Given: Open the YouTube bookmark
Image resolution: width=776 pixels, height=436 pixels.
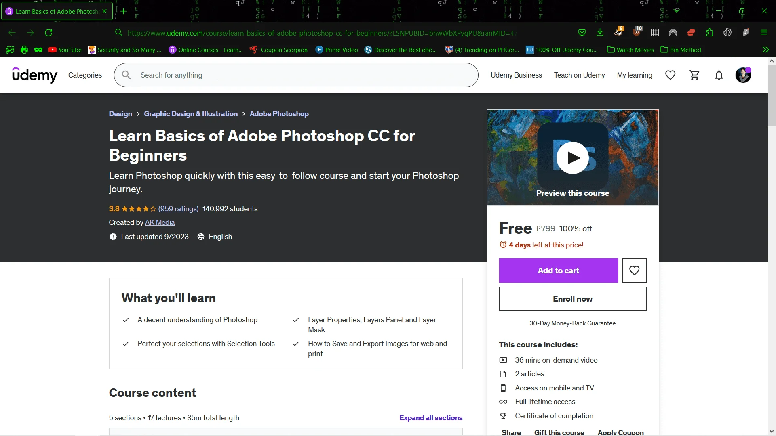Looking at the screenshot, I should coord(65,50).
